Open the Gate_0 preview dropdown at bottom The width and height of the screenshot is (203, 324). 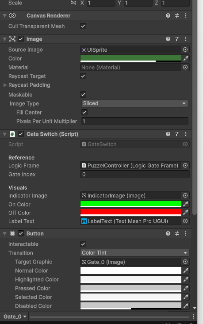15,316
